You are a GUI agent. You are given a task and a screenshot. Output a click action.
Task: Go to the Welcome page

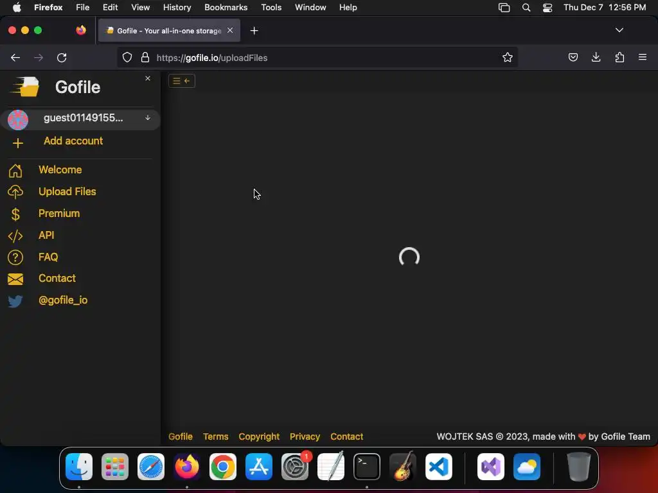pyautogui.click(x=60, y=169)
